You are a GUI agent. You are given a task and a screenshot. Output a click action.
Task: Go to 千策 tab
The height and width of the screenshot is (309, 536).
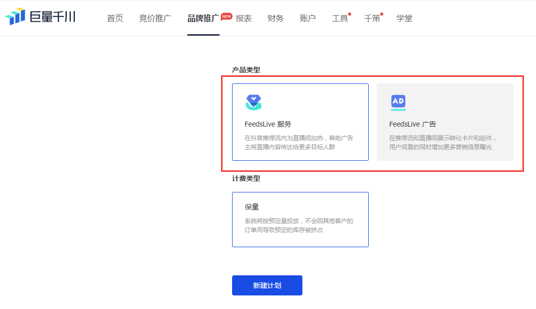click(372, 19)
